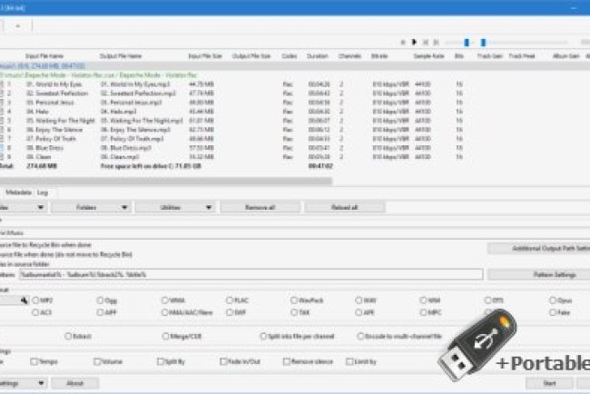Open the Log tab
Screen dimensions: 590x394
tap(42, 193)
